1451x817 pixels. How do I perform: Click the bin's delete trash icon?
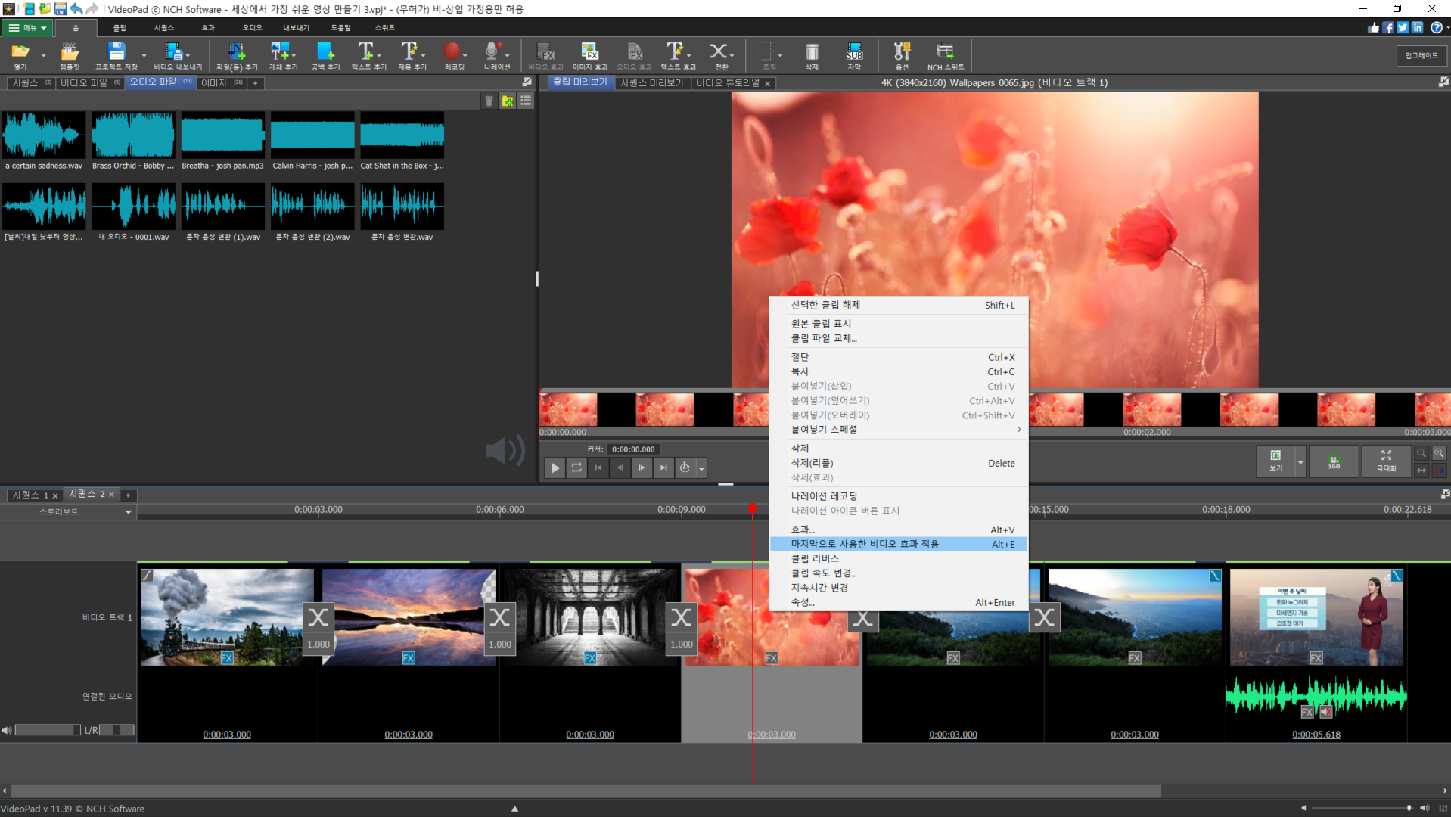[489, 101]
